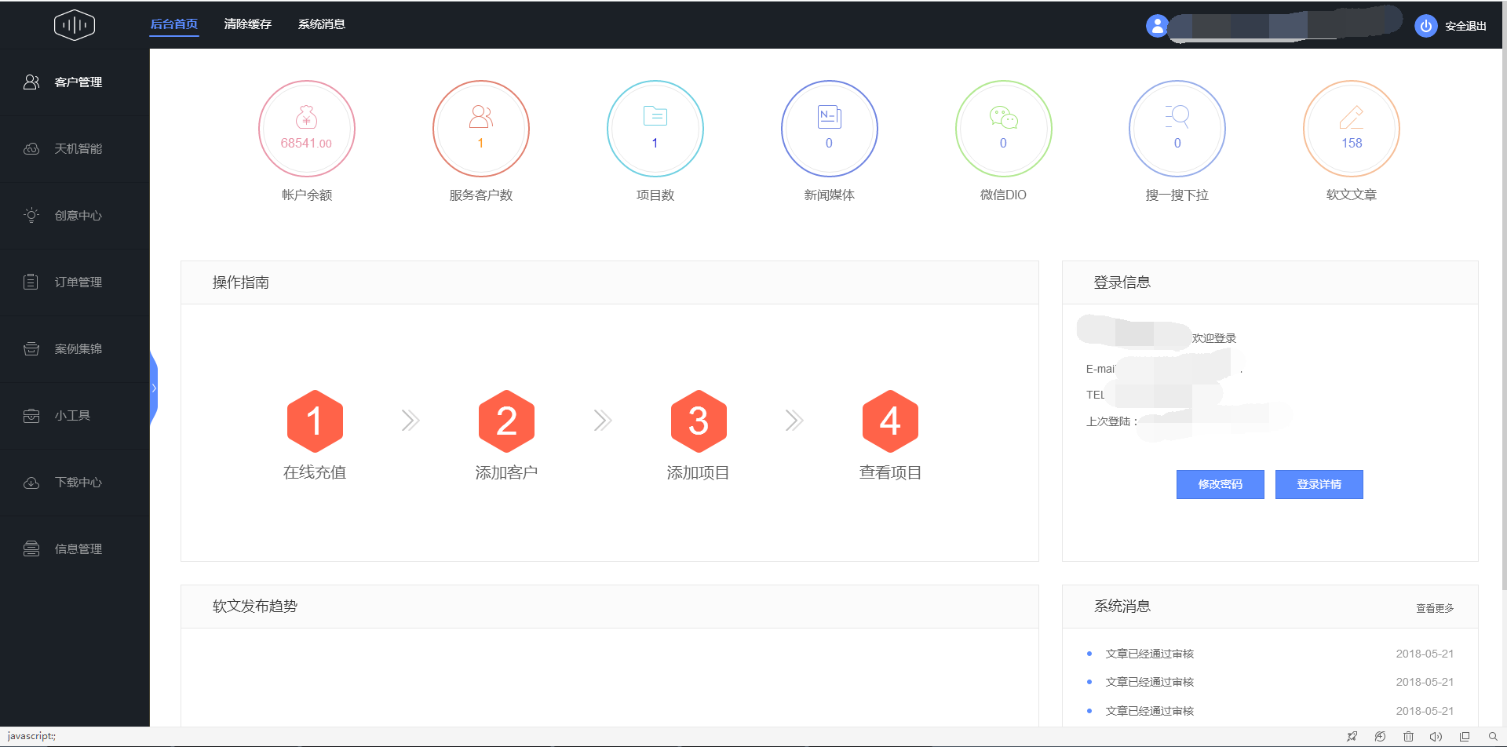Click the magnifier zoom icon in the status bar
This screenshot has height=747, width=1507.
coord(1493,737)
